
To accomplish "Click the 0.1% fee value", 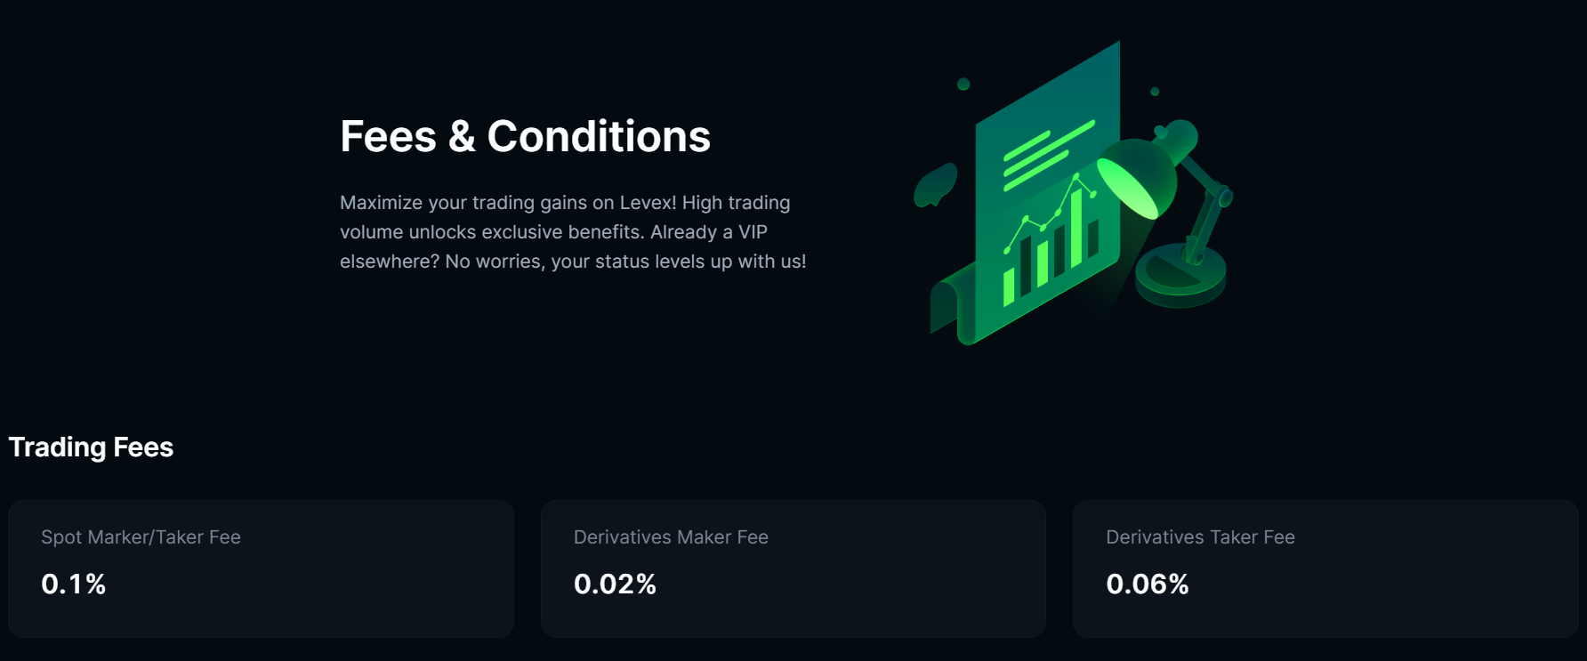I will tap(74, 584).
